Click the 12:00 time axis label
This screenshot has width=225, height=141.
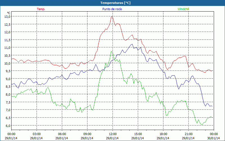click(x=113, y=134)
